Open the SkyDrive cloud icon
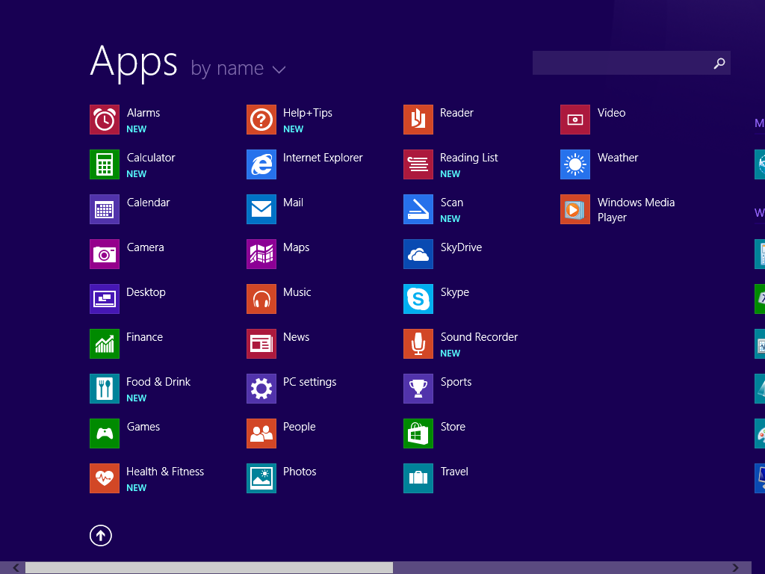 (x=418, y=254)
